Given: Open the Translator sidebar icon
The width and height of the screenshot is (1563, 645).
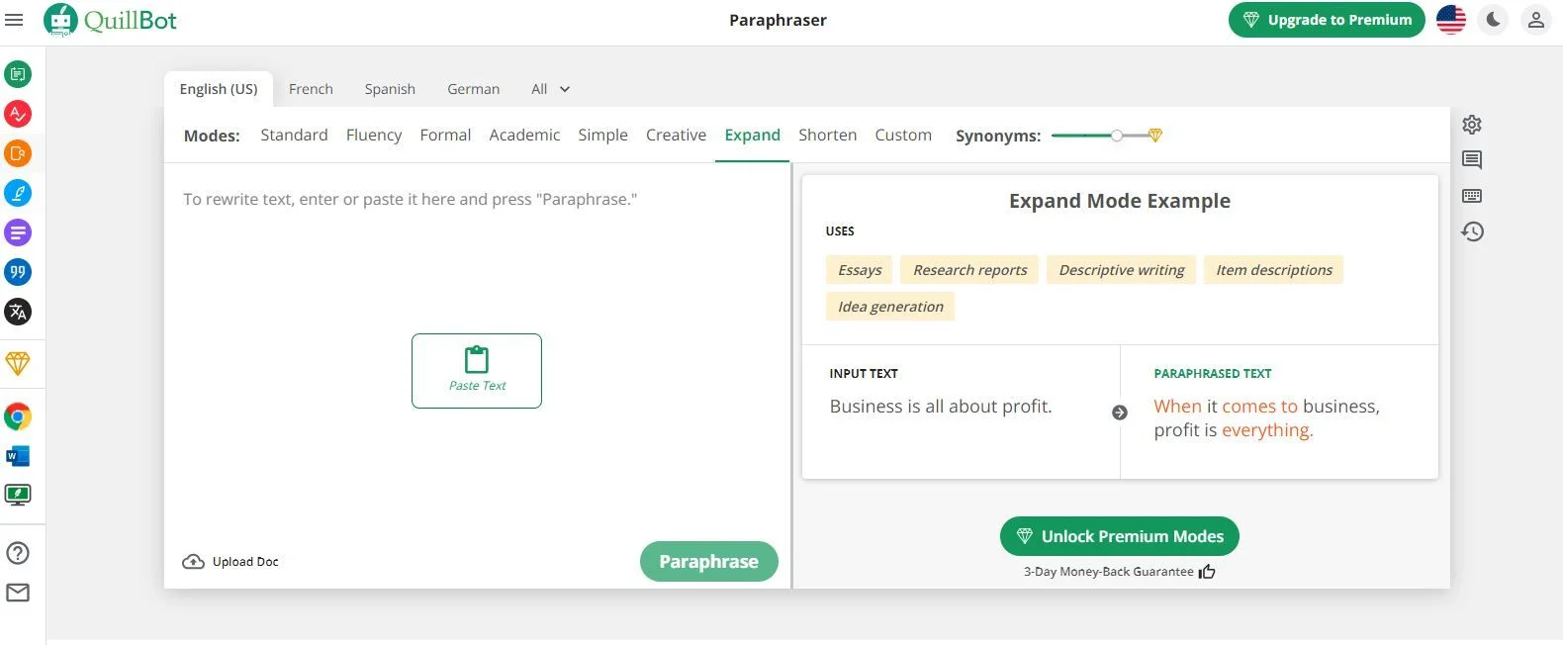Looking at the screenshot, I should coord(18,312).
